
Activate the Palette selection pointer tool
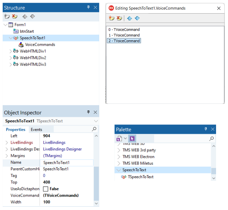click(132, 139)
